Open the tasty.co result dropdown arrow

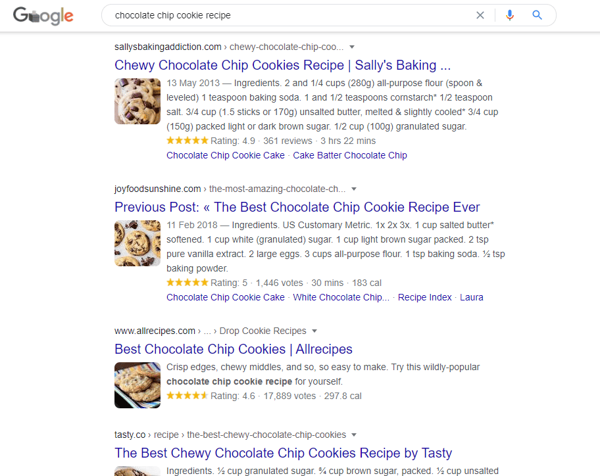354,435
